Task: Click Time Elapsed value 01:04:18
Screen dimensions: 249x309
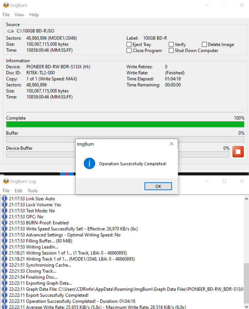Action: tap(173, 79)
